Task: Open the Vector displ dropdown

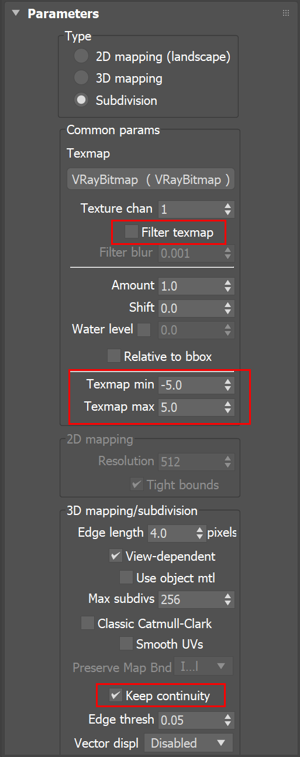Action: pos(189,743)
